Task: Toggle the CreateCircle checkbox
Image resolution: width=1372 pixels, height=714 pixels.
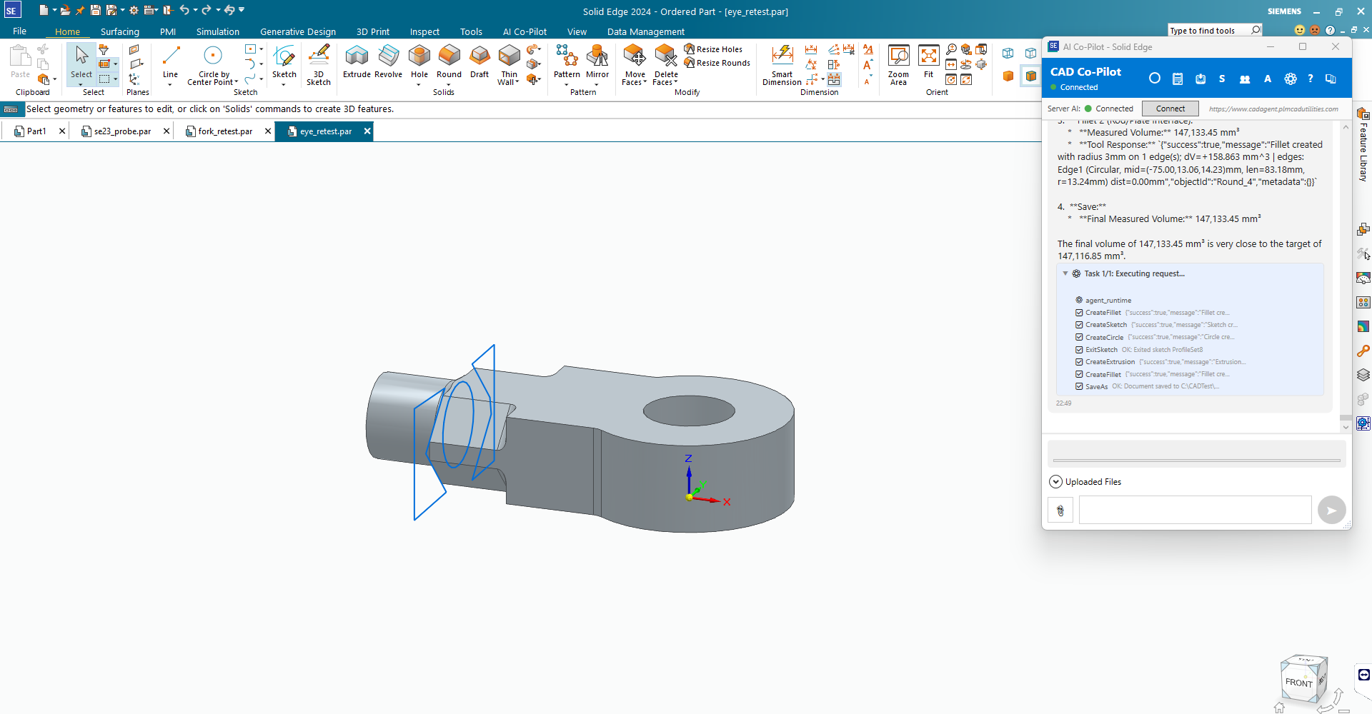Action: 1079,337
